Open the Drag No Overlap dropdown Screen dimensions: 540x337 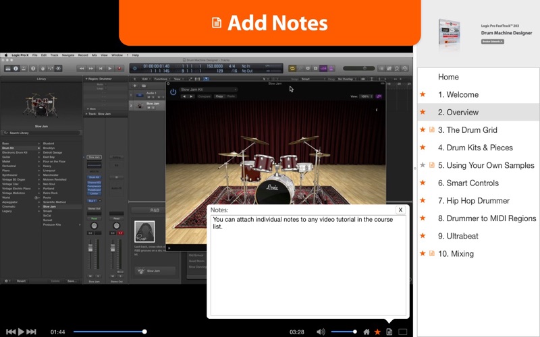point(346,79)
